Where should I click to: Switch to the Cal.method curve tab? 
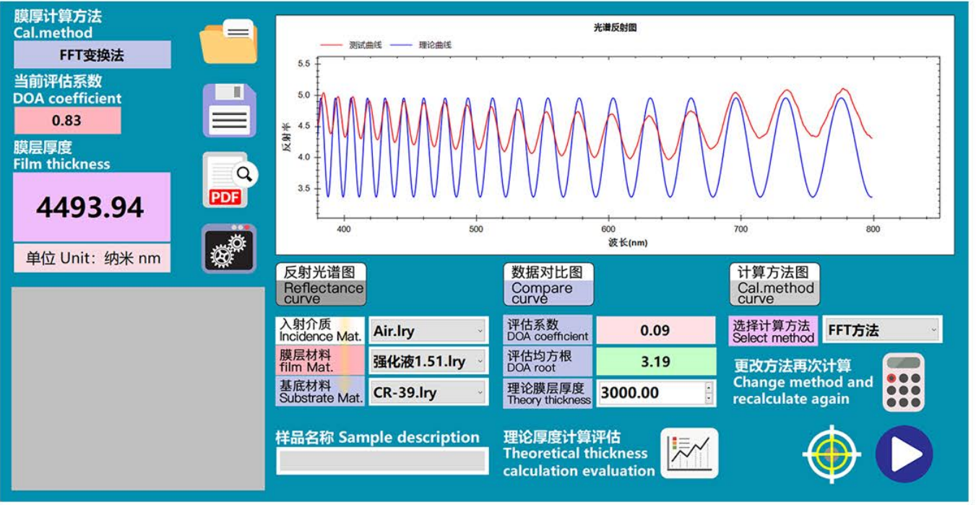tap(774, 285)
